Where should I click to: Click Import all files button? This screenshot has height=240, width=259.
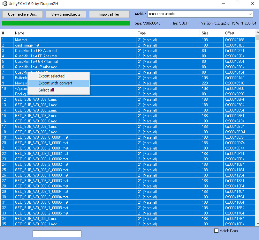coord(109,14)
